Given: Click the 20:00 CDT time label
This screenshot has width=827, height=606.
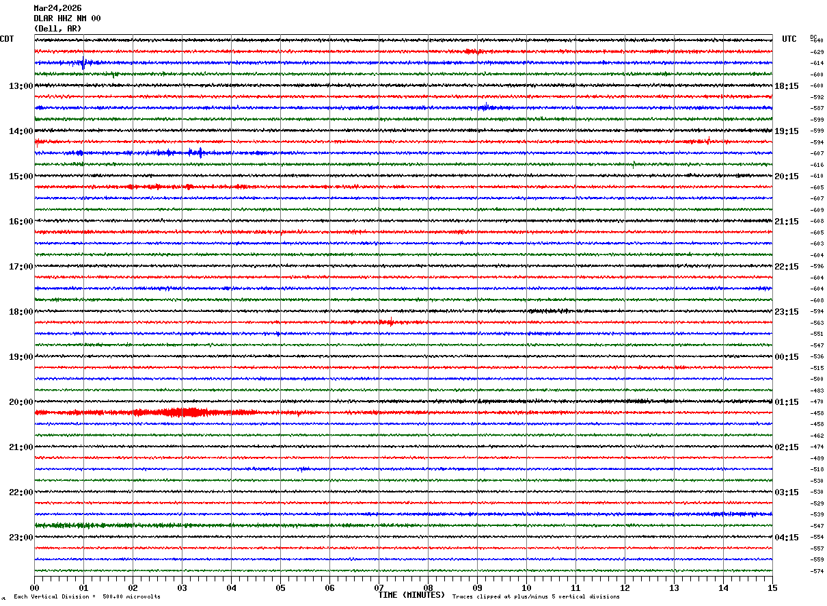Looking at the screenshot, I should point(21,402).
